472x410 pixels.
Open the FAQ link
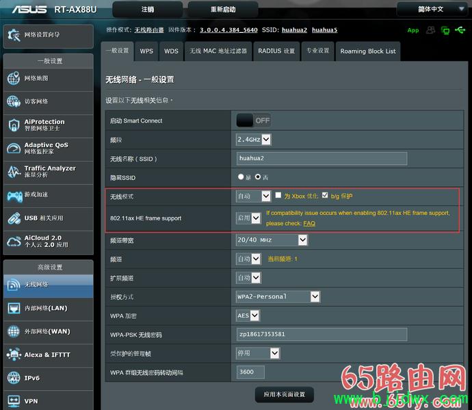pyautogui.click(x=309, y=224)
